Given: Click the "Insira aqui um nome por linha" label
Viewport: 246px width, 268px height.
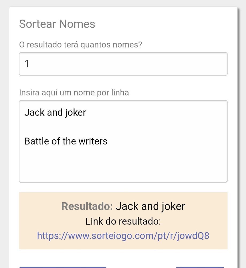Looking at the screenshot, I should (x=74, y=93).
